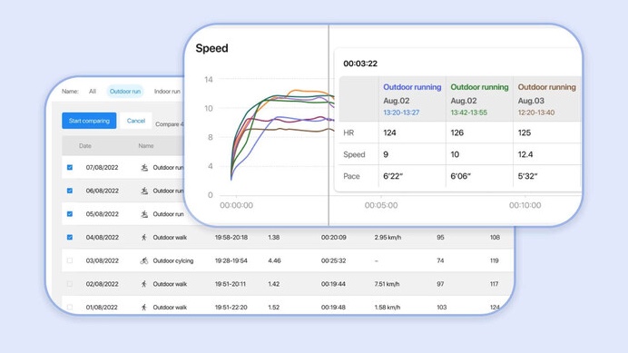
Task: Click the walking icon on 01/08/2022 row
Action: click(x=144, y=308)
